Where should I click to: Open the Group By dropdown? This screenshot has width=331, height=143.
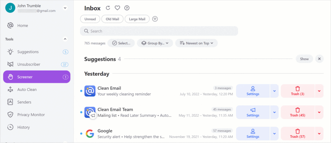click(x=155, y=43)
